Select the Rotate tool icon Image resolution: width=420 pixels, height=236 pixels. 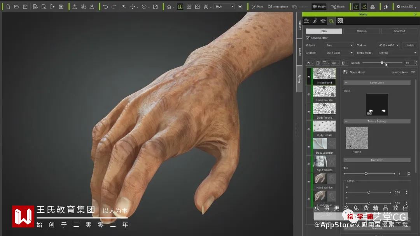click(144, 7)
